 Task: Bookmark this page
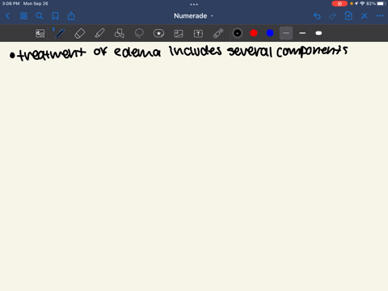click(x=55, y=16)
